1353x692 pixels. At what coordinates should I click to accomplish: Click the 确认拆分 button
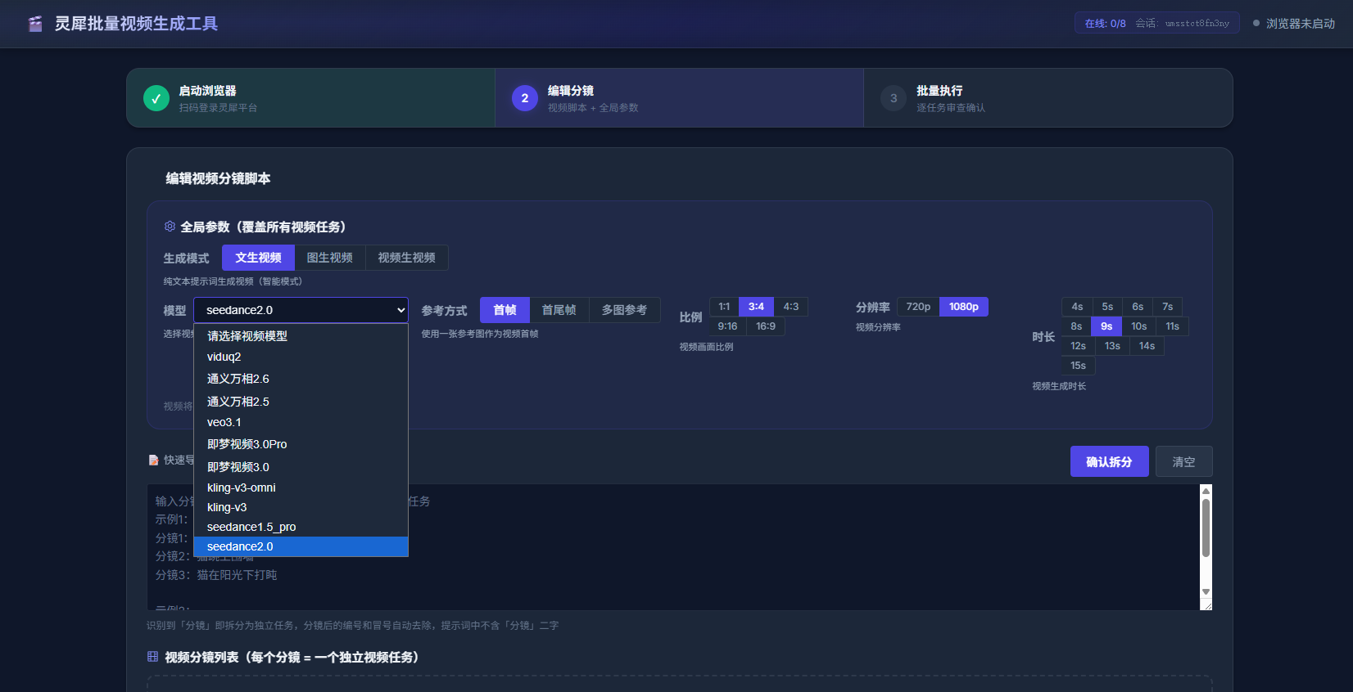tap(1109, 461)
